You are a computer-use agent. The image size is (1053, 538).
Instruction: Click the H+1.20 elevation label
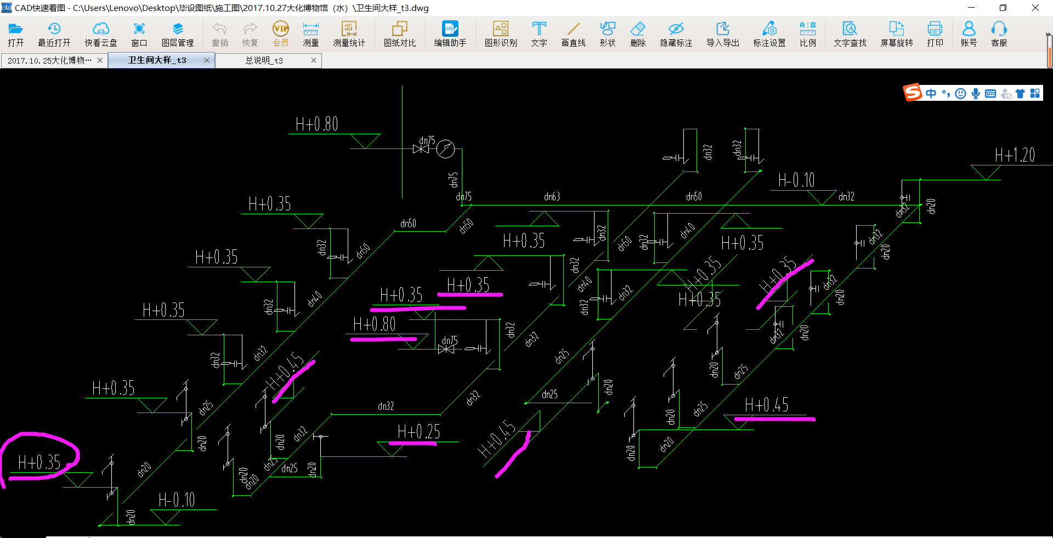(x=1015, y=155)
